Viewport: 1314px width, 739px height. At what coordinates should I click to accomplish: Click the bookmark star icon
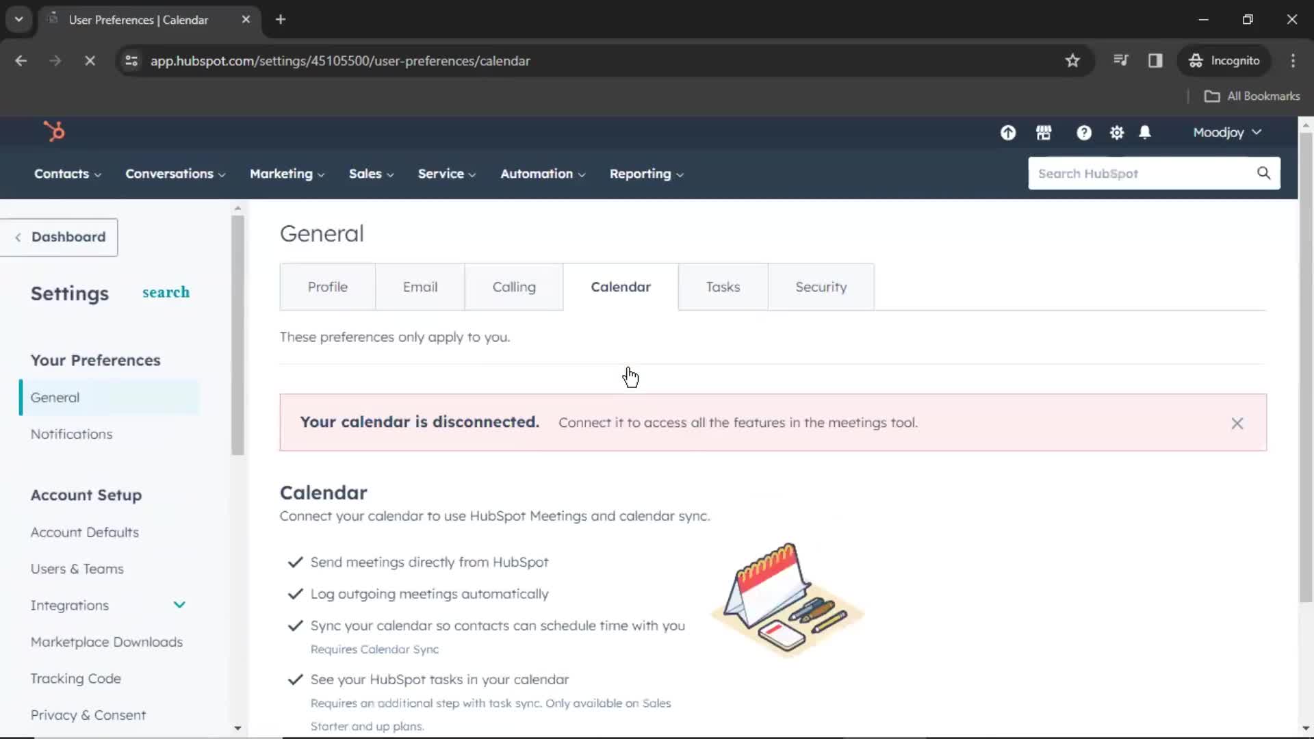pyautogui.click(x=1072, y=60)
